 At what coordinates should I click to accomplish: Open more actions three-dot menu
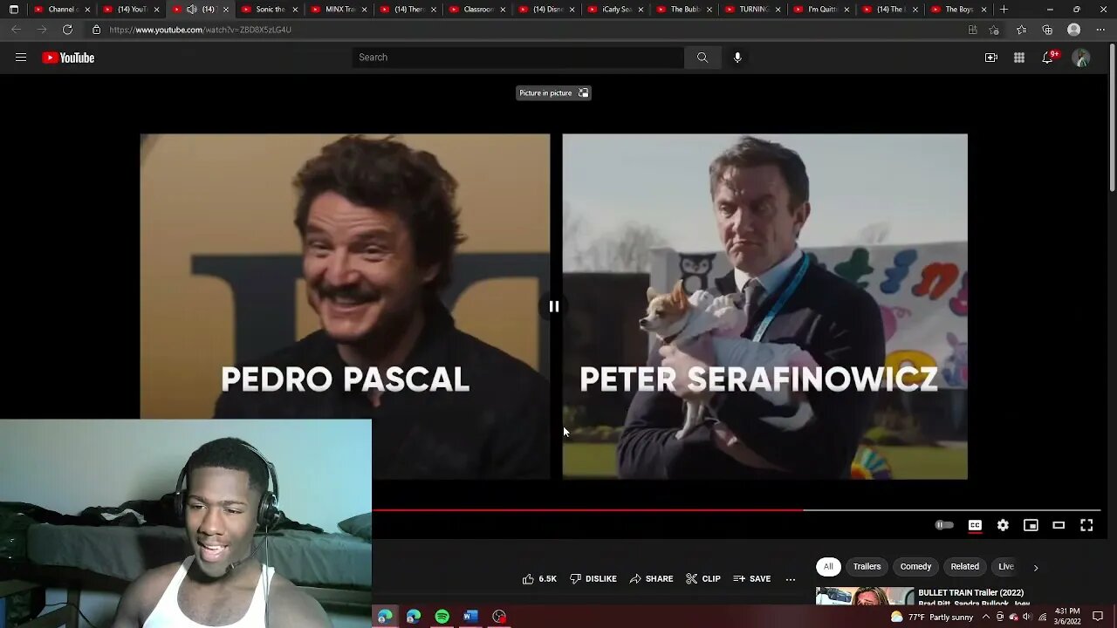point(791,578)
